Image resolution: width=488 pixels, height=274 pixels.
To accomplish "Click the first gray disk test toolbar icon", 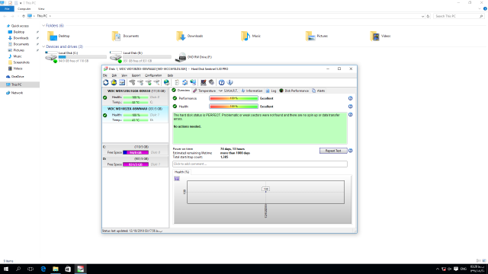I will click(132, 82).
